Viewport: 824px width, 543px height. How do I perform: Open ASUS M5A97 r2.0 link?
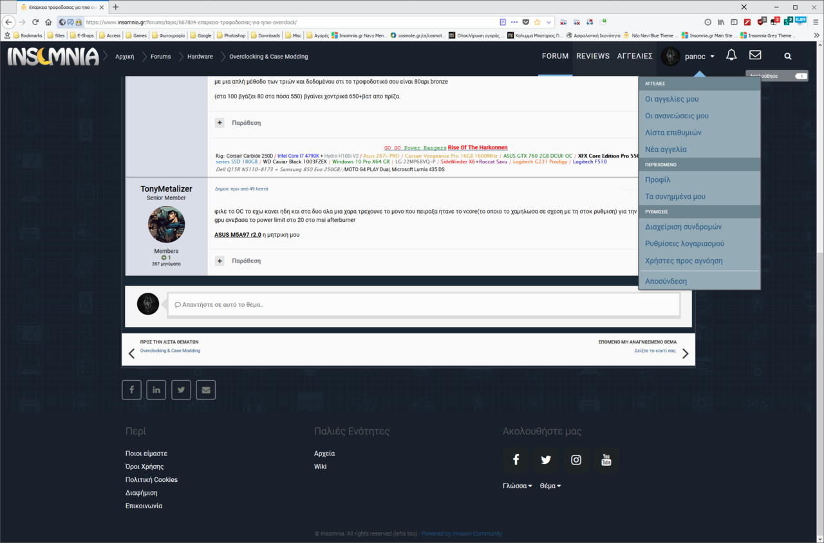238,235
